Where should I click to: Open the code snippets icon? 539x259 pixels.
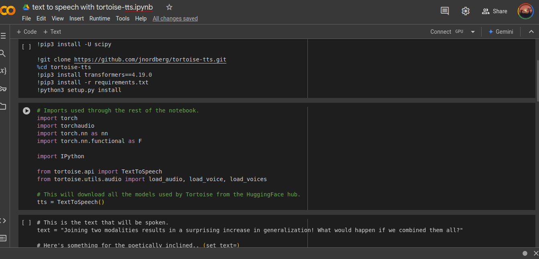(3, 220)
